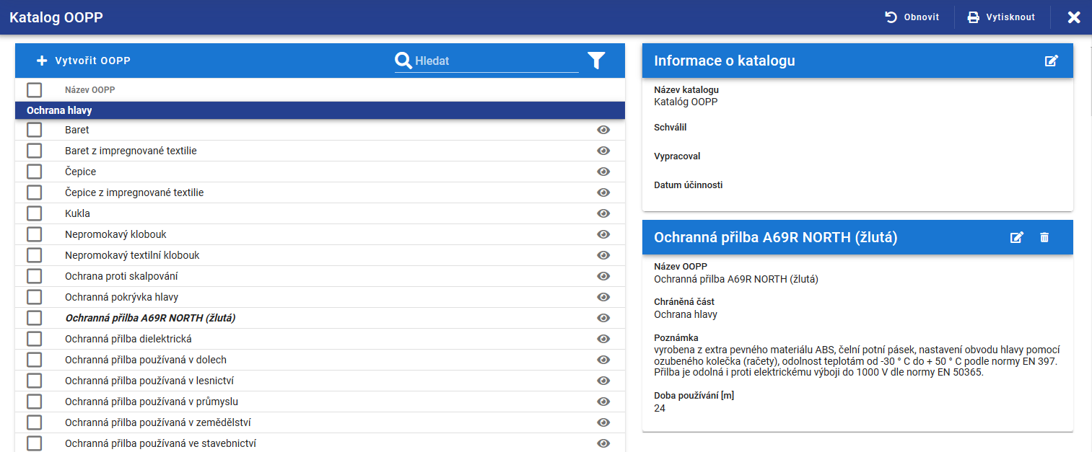
Task: Check Ochranná přilba používaná v dolech checkbox
Action: (35, 360)
